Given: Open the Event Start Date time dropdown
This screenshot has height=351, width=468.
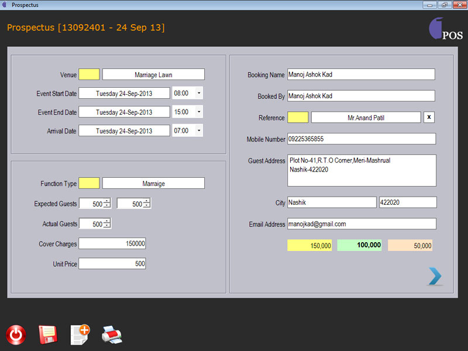Looking at the screenshot, I should (198, 93).
